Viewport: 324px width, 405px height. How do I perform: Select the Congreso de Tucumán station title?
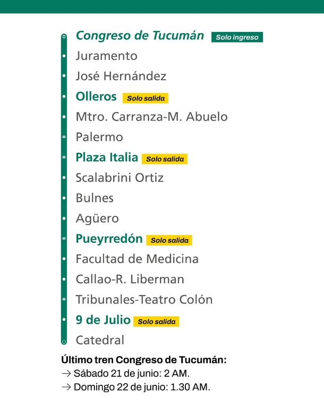click(140, 36)
